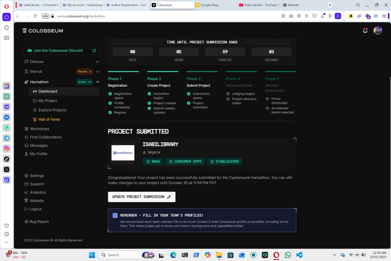
Task: Open Messenger in the Opera sidebar
Action: pos(7,117)
